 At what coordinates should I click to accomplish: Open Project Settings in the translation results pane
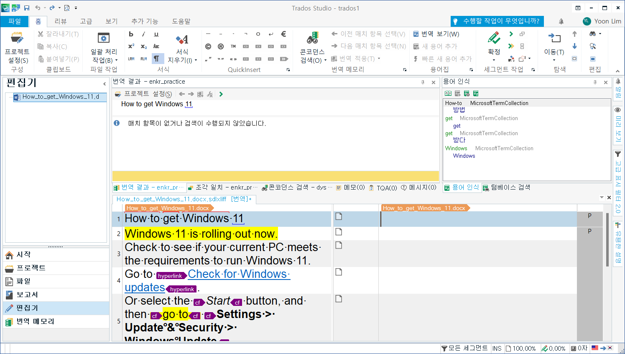pos(143,94)
